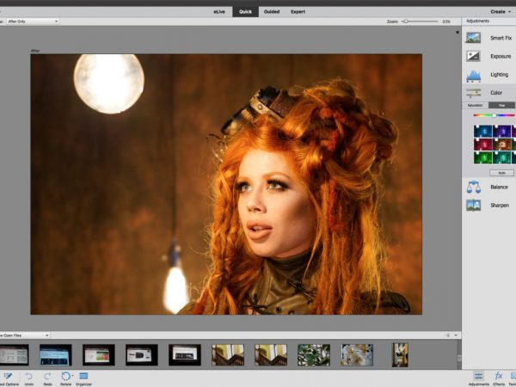
Task: Toggle the Adjustments panel button
Action: (x=479, y=377)
